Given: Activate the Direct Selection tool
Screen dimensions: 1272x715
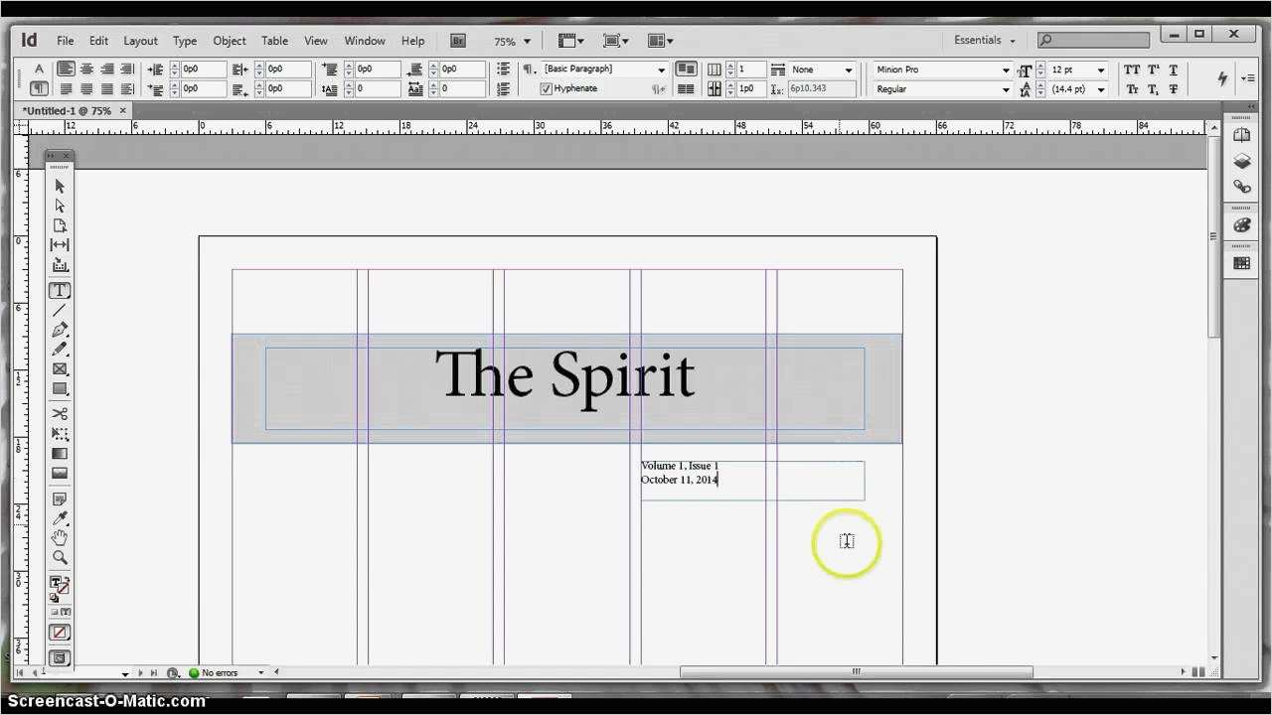Looking at the screenshot, I should [x=59, y=206].
